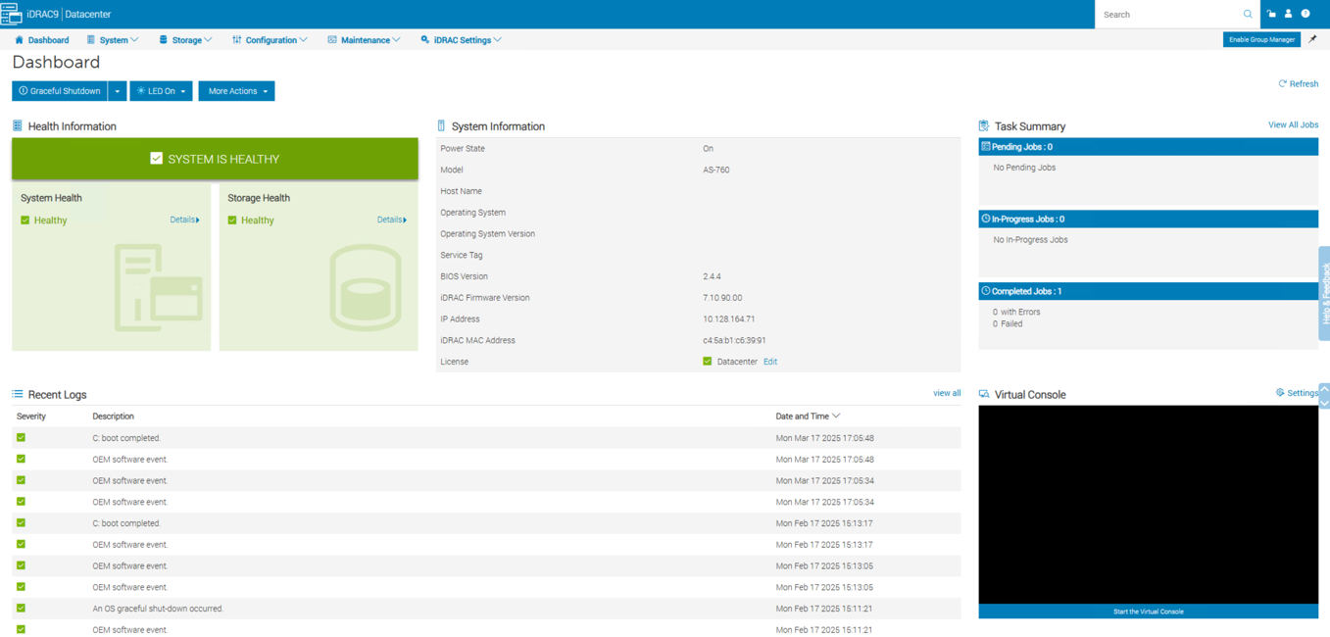Open the Maintenance menu
The image size is (1330, 637).
tap(364, 40)
